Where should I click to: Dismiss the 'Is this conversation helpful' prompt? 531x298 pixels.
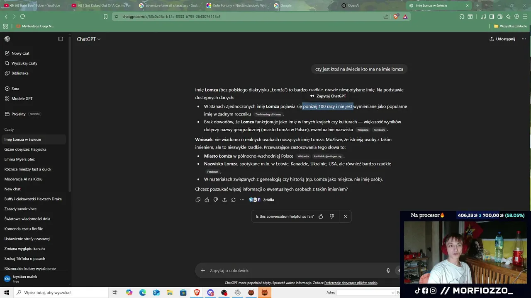pos(345,216)
